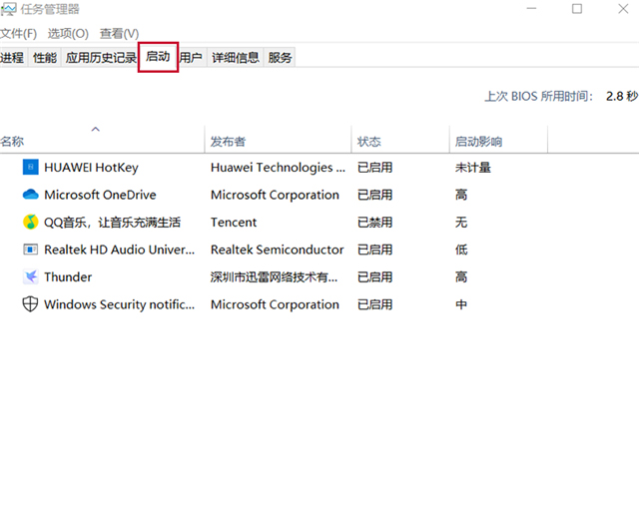
Task: Click publisher Realtek Semiconductor
Action: pos(278,250)
